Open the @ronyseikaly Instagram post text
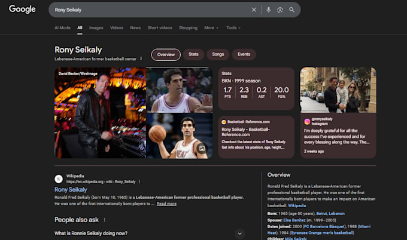This screenshot has width=407, height=240. (336, 137)
